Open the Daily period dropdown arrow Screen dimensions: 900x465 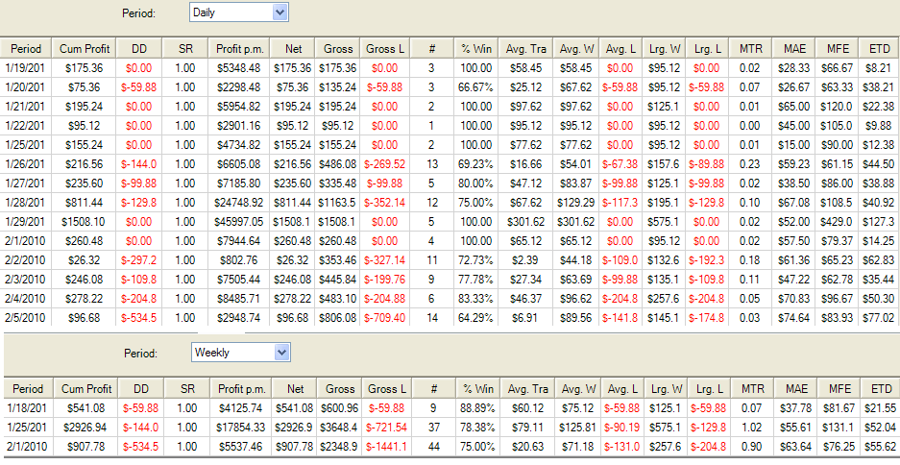coord(280,12)
